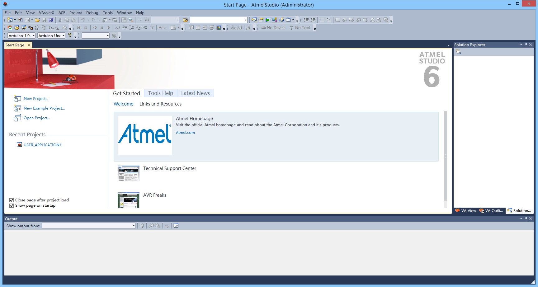The width and height of the screenshot is (538, 287).
Task: Click the Redo arrow toolbar icon
Action: [x=93, y=20]
